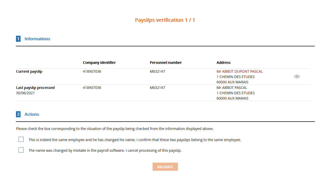This screenshot has width=330, height=190.
Task: Select the Payslips verification 1 / 1 title
Action: point(165,20)
